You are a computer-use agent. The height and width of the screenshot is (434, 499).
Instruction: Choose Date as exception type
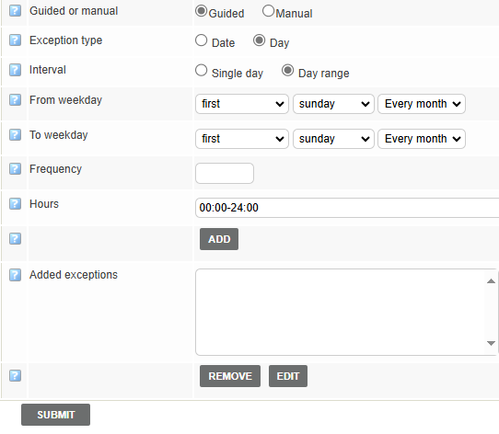click(x=201, y=40)
